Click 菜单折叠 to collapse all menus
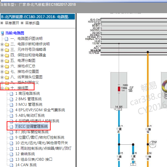 [x=32, y=23]
